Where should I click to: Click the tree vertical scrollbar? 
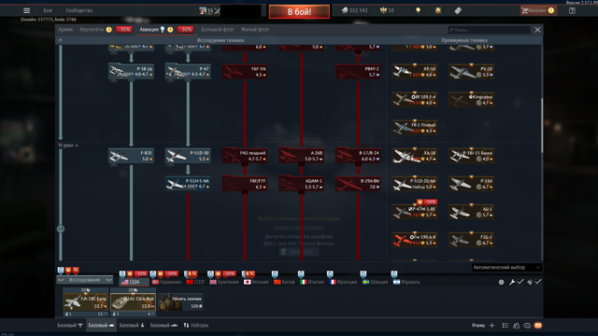[x=542, y=126]
